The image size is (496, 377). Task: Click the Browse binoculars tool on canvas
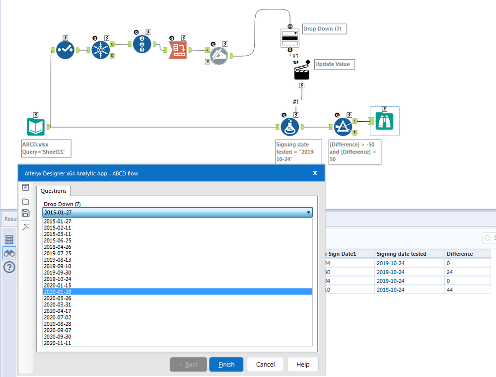[x=384, y=121]
